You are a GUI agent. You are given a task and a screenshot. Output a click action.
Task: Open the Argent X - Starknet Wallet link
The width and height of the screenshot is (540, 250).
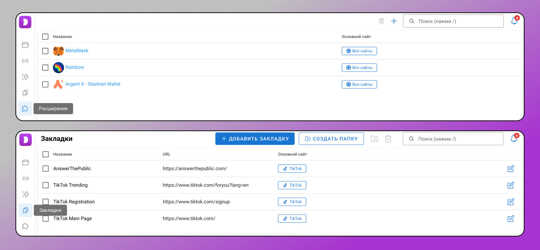(x=93, y=84)
